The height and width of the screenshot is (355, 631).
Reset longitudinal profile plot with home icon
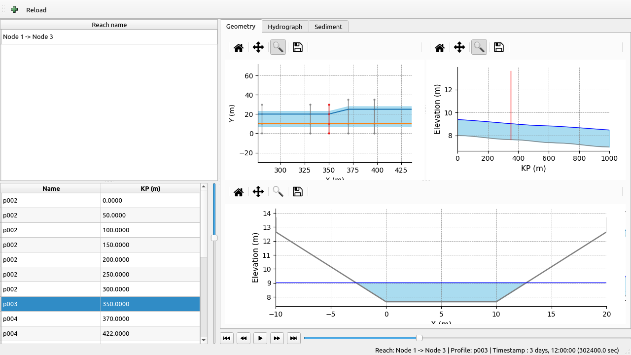(x=440, y=47)
